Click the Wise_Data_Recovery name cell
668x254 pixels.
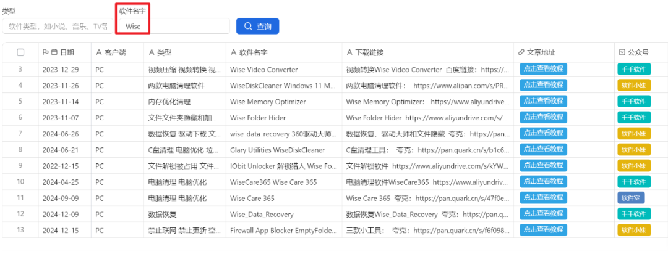(284, 215)
